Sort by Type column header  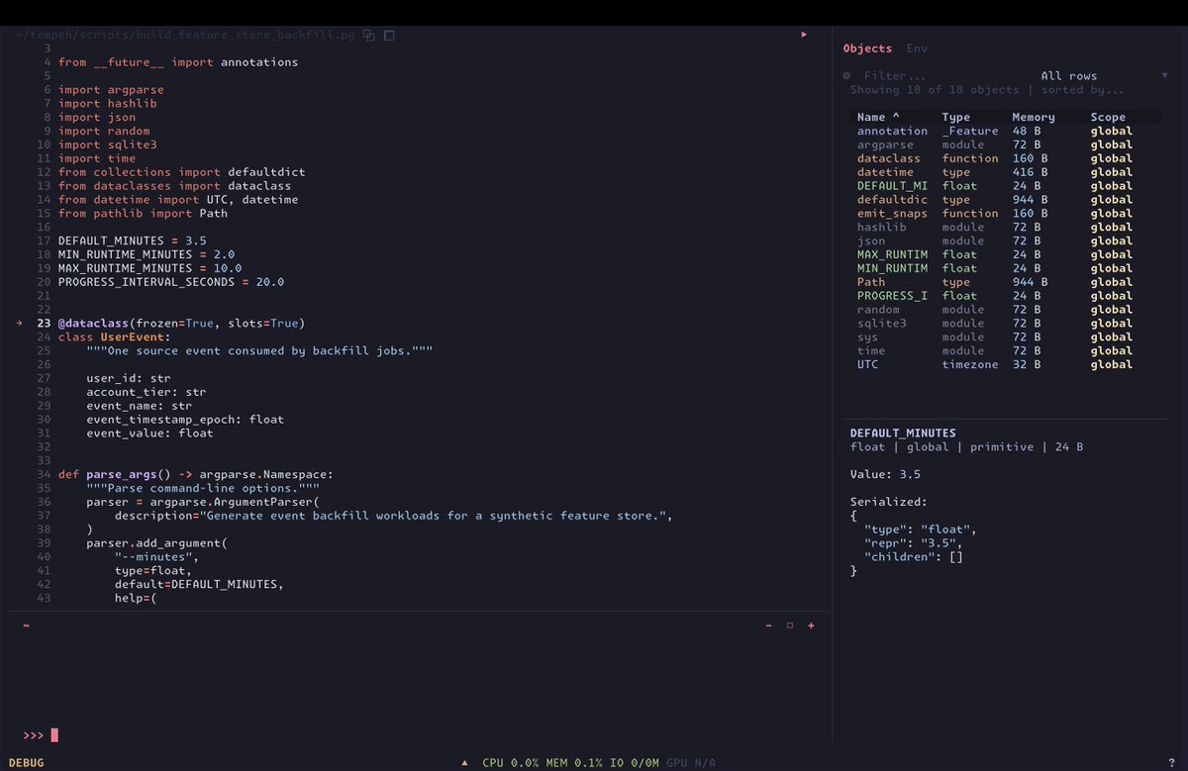point(956,117)
